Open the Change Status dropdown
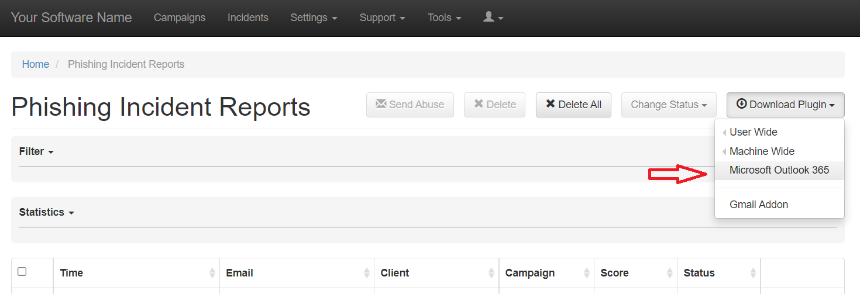This screenshot has width=860, height=294. (669, 105)
